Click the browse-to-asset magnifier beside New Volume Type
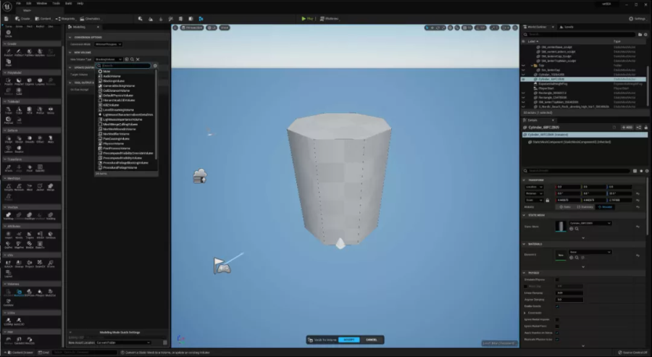This screenshot has height=357, width=652. point(133,59)
